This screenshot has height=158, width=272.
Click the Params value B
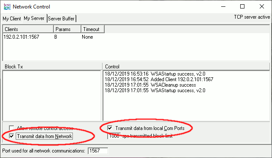(x=56, y=37)
